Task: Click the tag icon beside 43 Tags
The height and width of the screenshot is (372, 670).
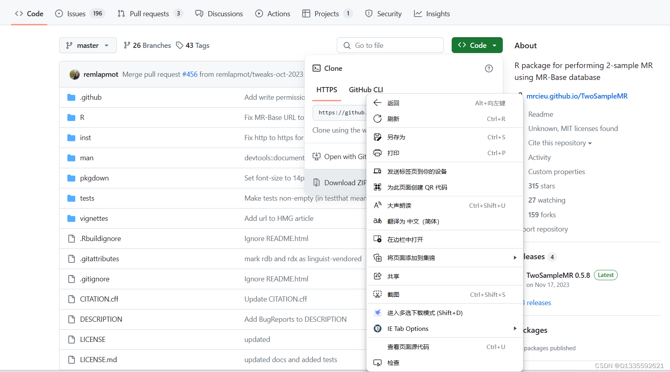Action: tap(180, 45)
